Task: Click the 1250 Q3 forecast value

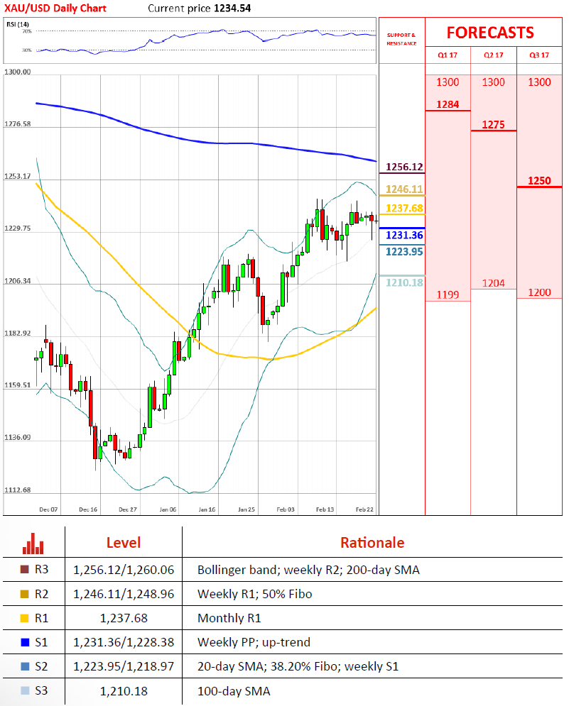Action: 539,180
